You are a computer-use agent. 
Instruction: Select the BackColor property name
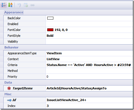pos(14,18)
